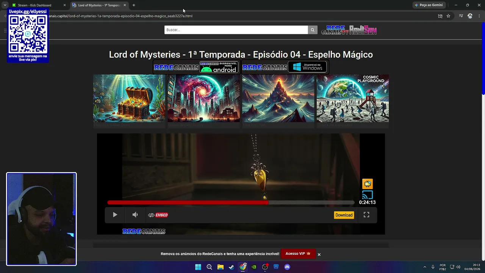
Task: Enter fullscreen mode in the video player
Action: tap(366, 215)
